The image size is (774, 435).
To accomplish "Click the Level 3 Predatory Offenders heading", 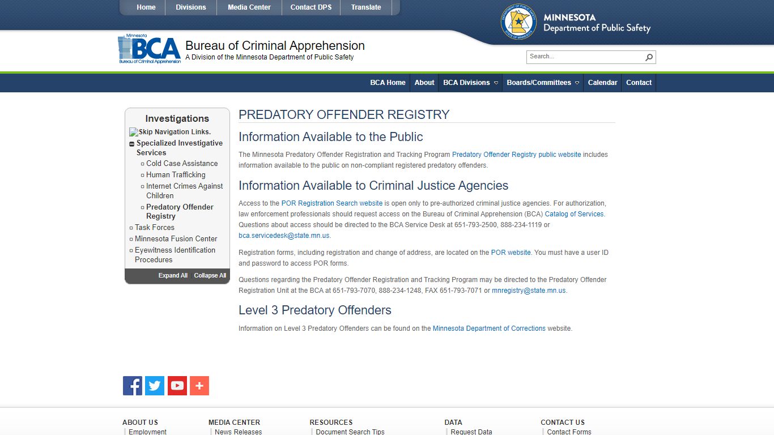I will pos(315,310).
